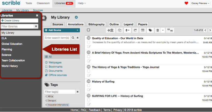Close the Libraries panel
212x112 pixels.
point(37,15)
